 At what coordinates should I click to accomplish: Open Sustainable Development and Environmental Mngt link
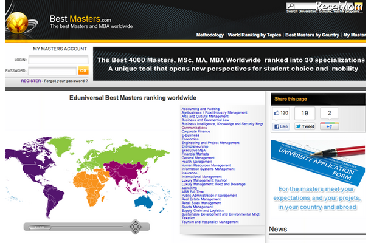point(221,214)
